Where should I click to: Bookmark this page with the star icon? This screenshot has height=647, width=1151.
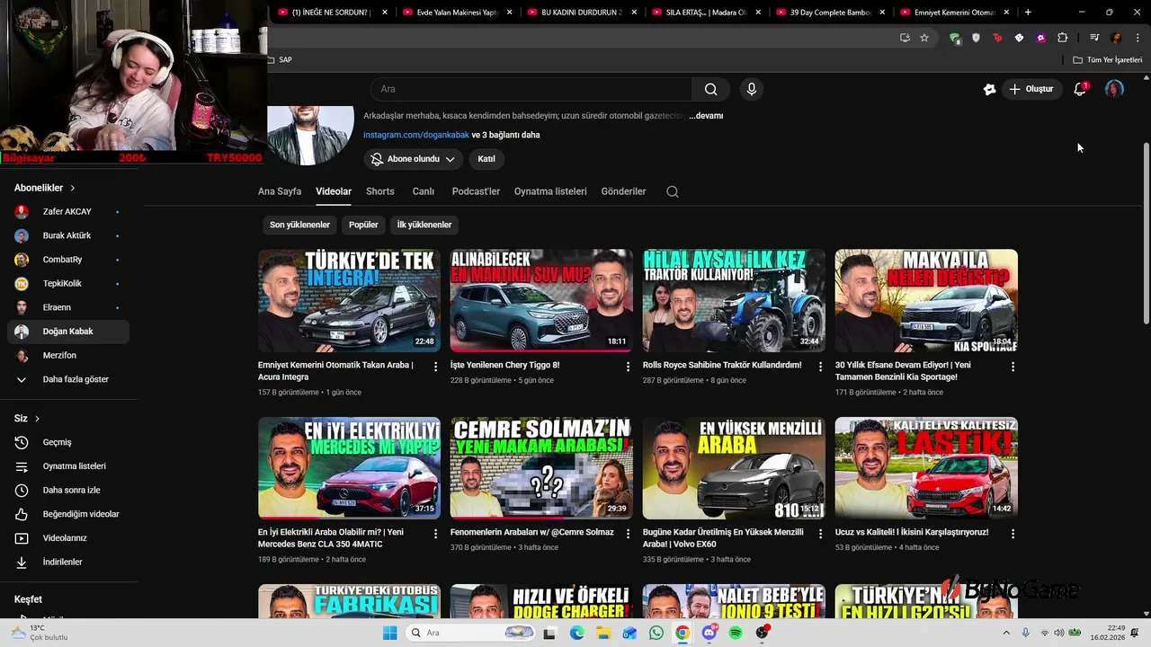click(924, 38)
